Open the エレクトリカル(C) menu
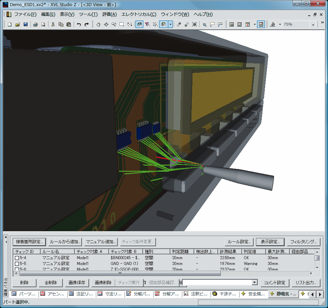The image size is (328, 308). pyautogui.click(x=139, y=14)
